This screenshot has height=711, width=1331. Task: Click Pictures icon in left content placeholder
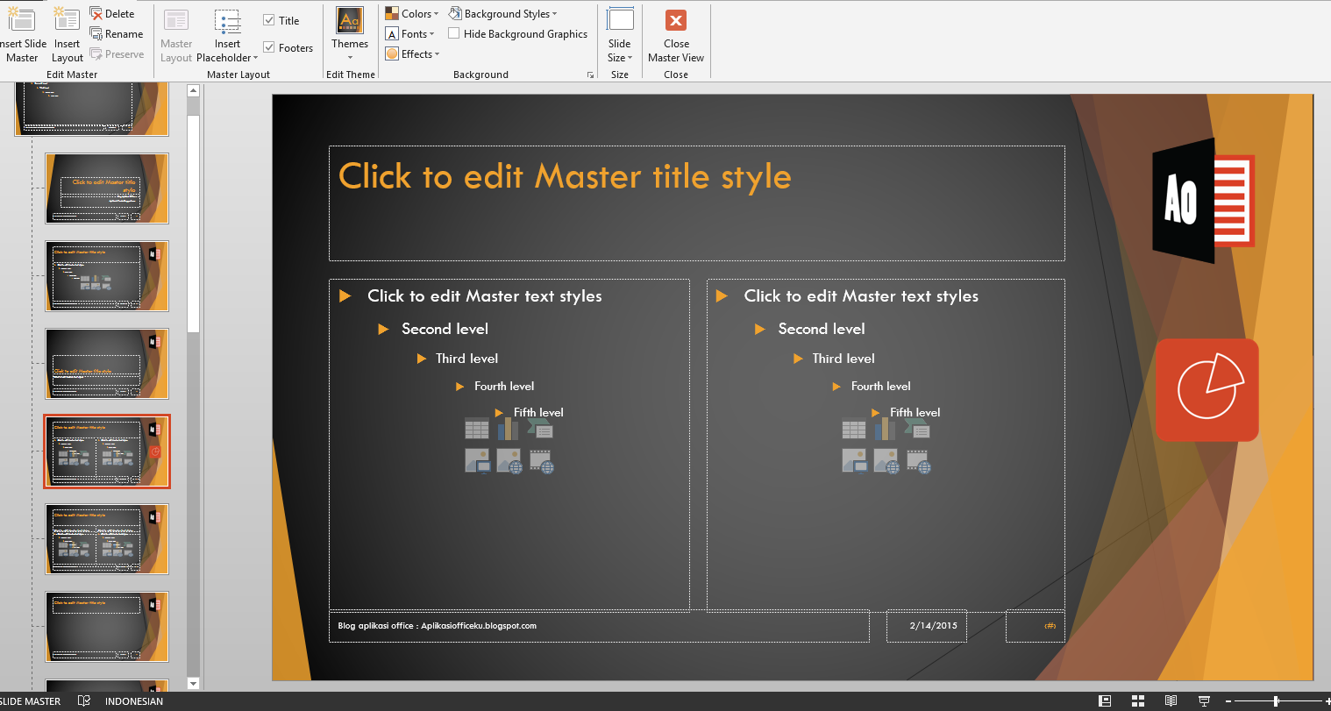477,461
